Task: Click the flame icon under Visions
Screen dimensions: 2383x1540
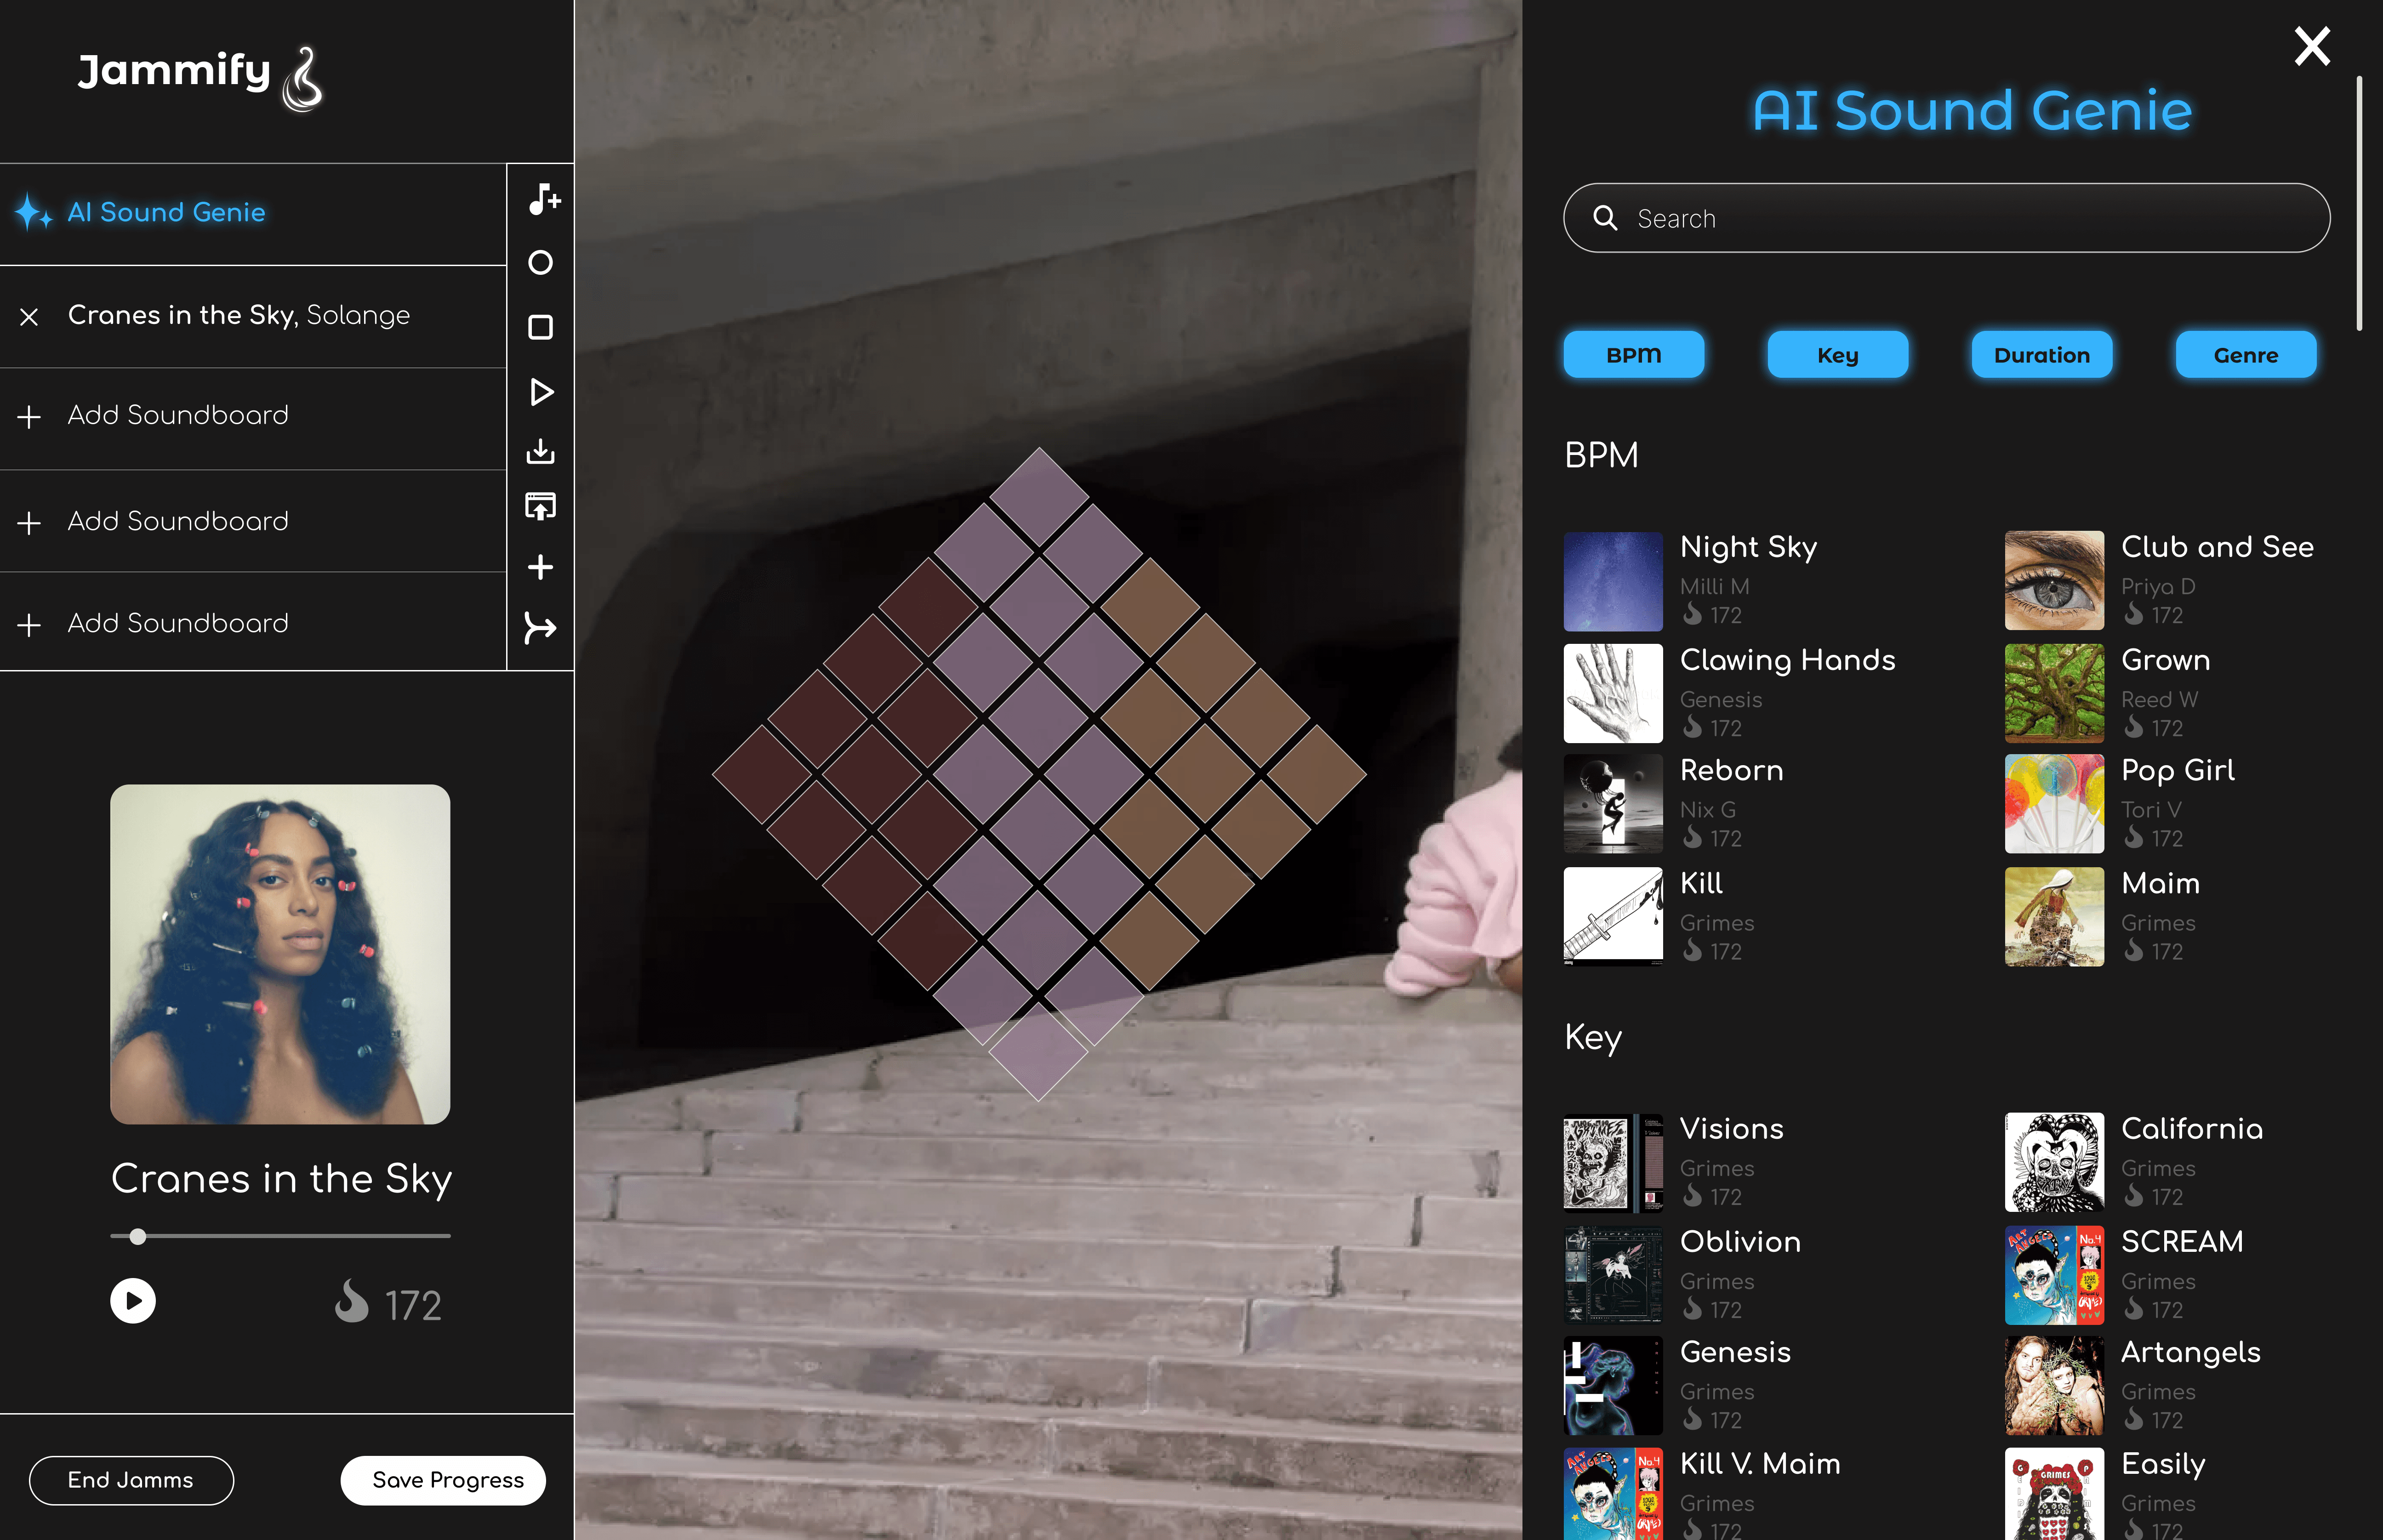Action: click(1692, 1195)
